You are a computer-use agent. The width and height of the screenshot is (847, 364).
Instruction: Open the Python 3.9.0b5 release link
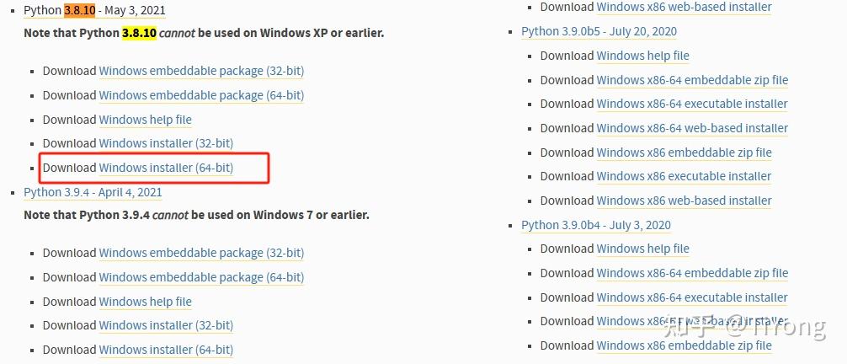599,31
